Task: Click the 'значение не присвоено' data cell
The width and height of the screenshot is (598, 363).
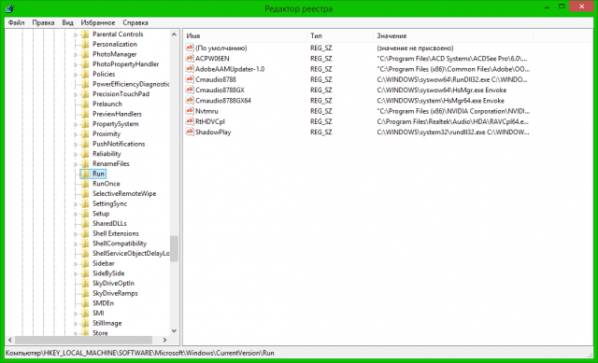Action: 415,48
